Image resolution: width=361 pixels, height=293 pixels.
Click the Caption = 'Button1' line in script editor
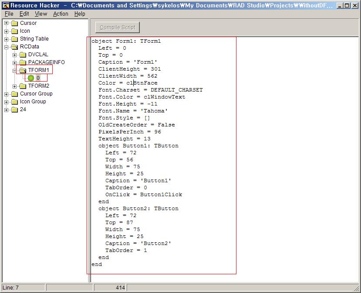tap(138, 181)
